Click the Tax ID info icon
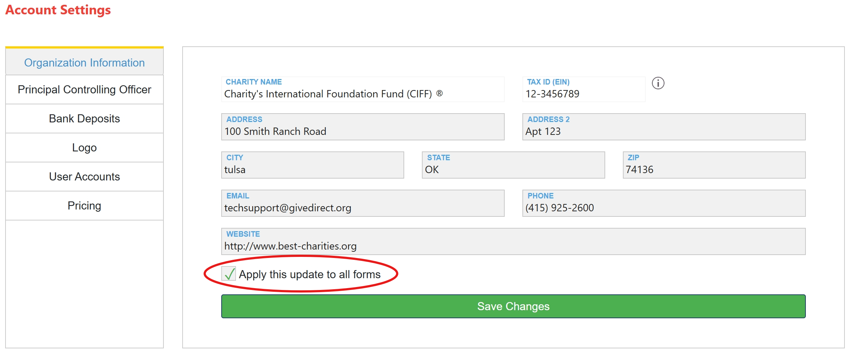This screenshot has width=857, height=355. 658,83
